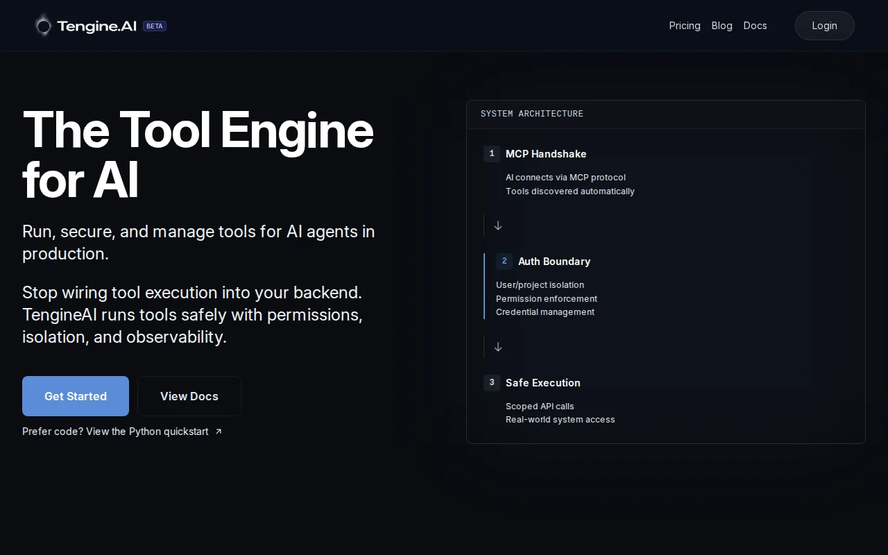Click the View Docs button
The height and width of the screenshot is (555, 888).
[x=189, y=396]
